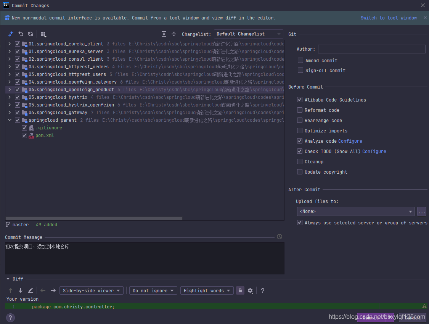Click the dialog help button at bottom left
The height and width of the screenshot is (324, 429).
10,318
